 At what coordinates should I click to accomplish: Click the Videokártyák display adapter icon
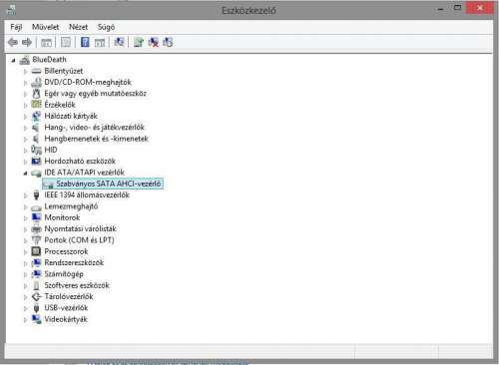(x=36, y=319)
